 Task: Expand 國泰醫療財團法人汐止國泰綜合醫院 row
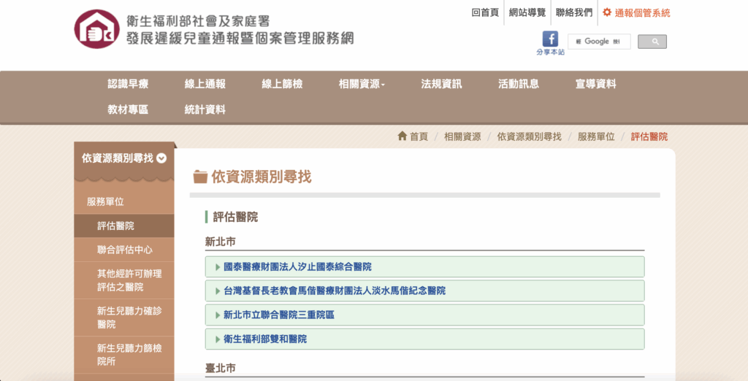(x=424, y=266)
